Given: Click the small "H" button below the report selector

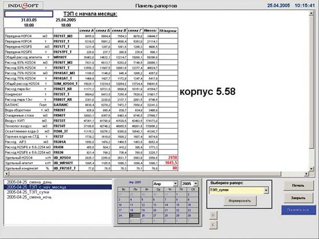Looking at the screenshot, I should click(213, 215).
